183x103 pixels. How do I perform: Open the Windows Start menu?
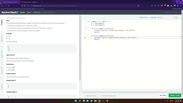(76, 101)
